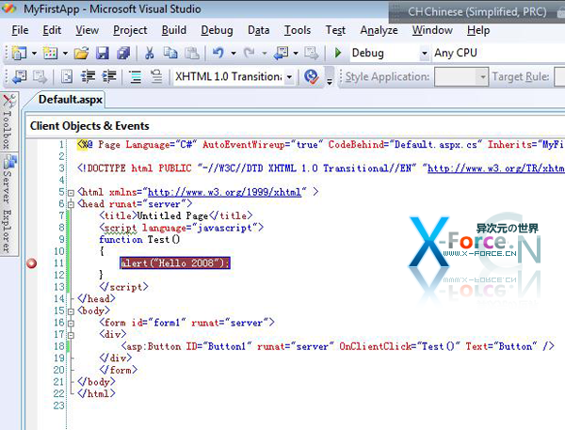Image resolution: width=565 pixels, height=430 pixels.
Task: Click Navigate Forward icon in second toolbar row
Action: pos(40,77)
